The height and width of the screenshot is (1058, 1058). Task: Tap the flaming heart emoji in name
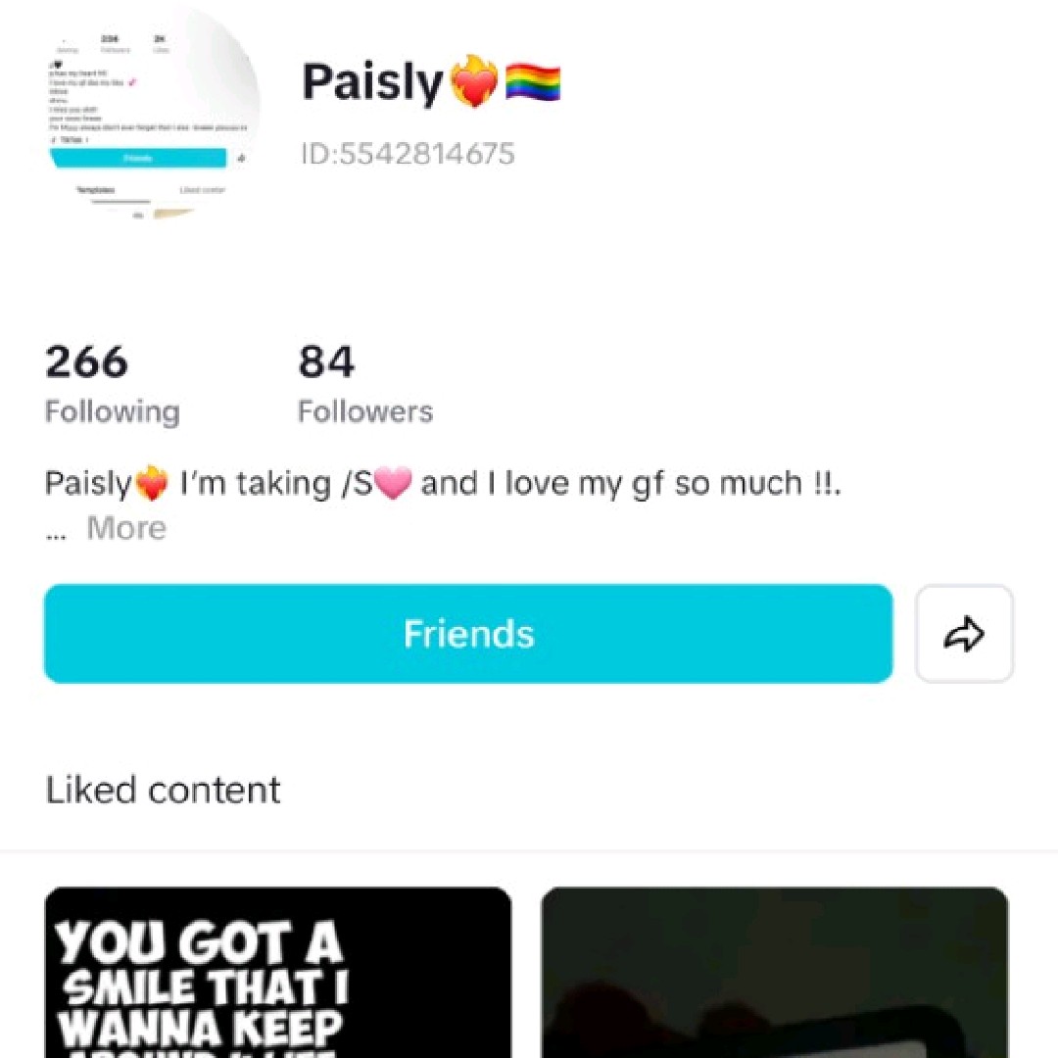click(474, 81)
